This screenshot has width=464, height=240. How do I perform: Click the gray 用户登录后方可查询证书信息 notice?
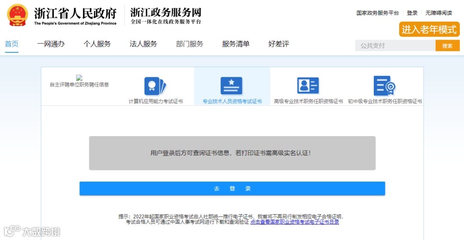232,153
